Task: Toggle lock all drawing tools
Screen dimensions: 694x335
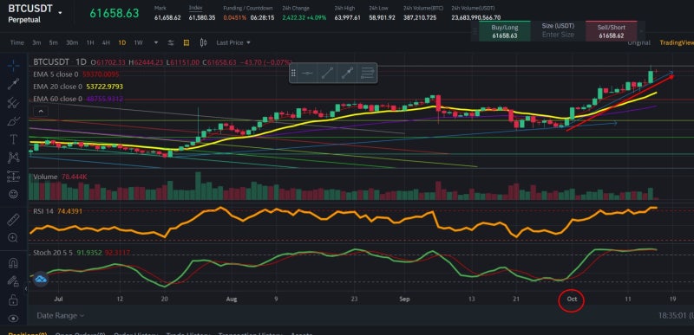Action: 13,300
